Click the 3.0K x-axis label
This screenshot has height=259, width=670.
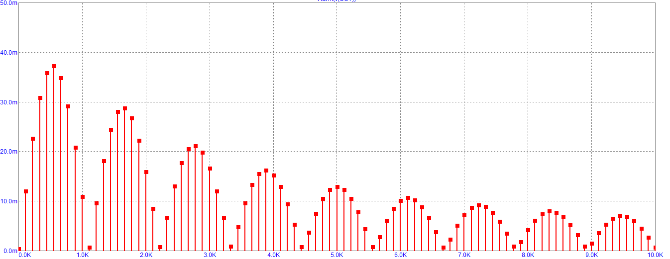pos(210,255)
